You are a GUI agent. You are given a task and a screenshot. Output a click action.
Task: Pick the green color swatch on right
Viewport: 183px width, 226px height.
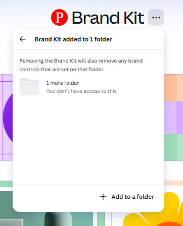pyautogui.click(x=173, y=147)
